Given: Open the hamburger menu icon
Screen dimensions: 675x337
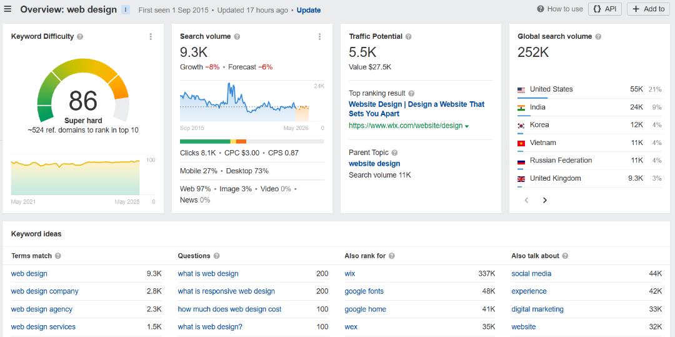Looking at the screenshot, I should (x=8, y=9).
